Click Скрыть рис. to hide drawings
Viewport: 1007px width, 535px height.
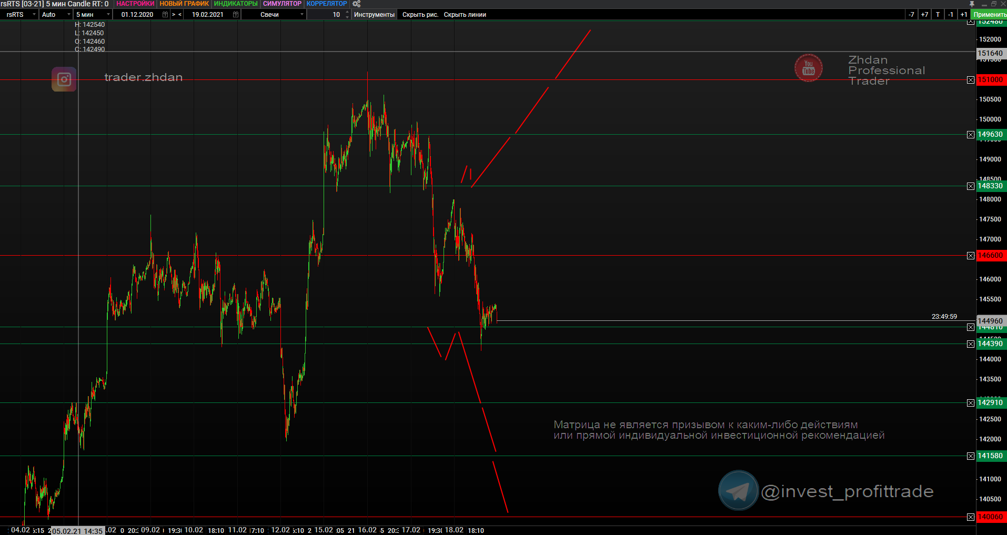tap(420, 15)
